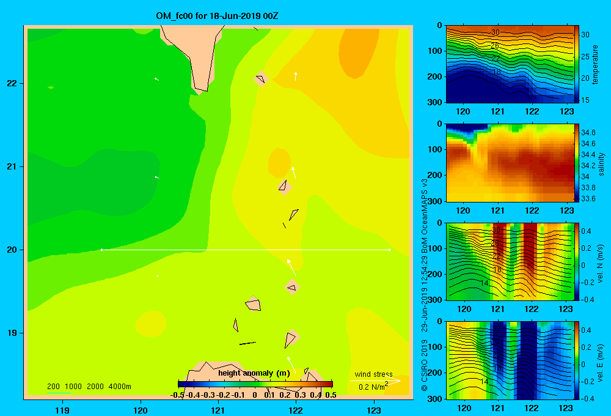The width and height of the screenshot is (611, 416).
Task: Click the "temperature" colorbar axis label
Action: pos(595,64)
